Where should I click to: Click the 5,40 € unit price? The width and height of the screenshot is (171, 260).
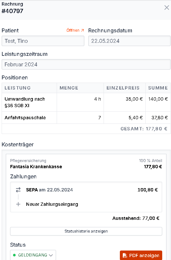[135, 118]
